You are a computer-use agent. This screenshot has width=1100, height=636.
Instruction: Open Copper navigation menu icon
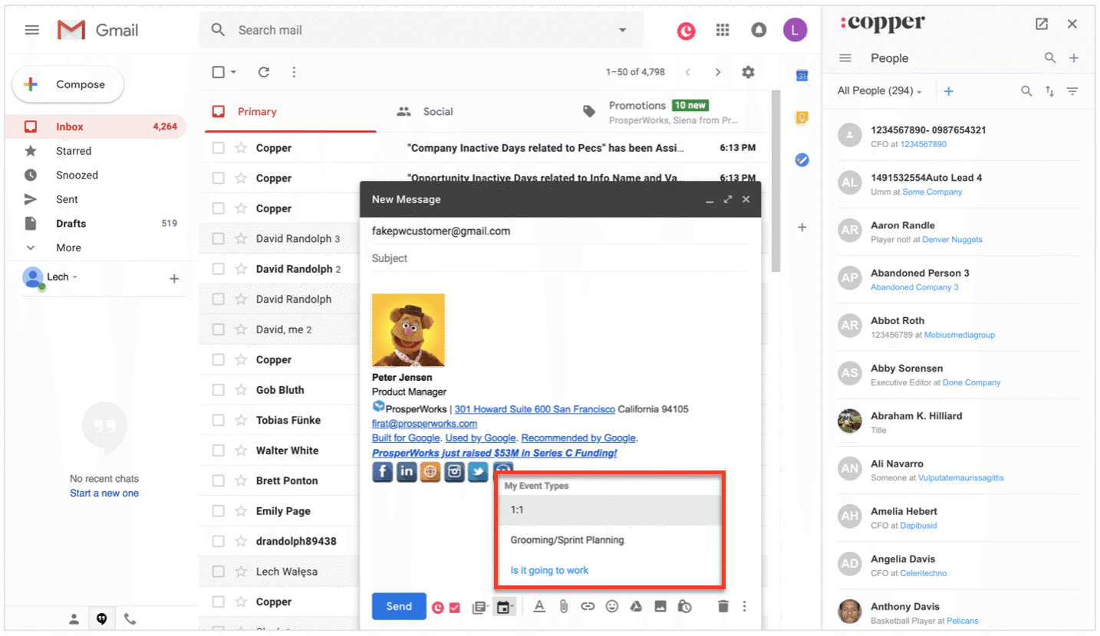845,58
